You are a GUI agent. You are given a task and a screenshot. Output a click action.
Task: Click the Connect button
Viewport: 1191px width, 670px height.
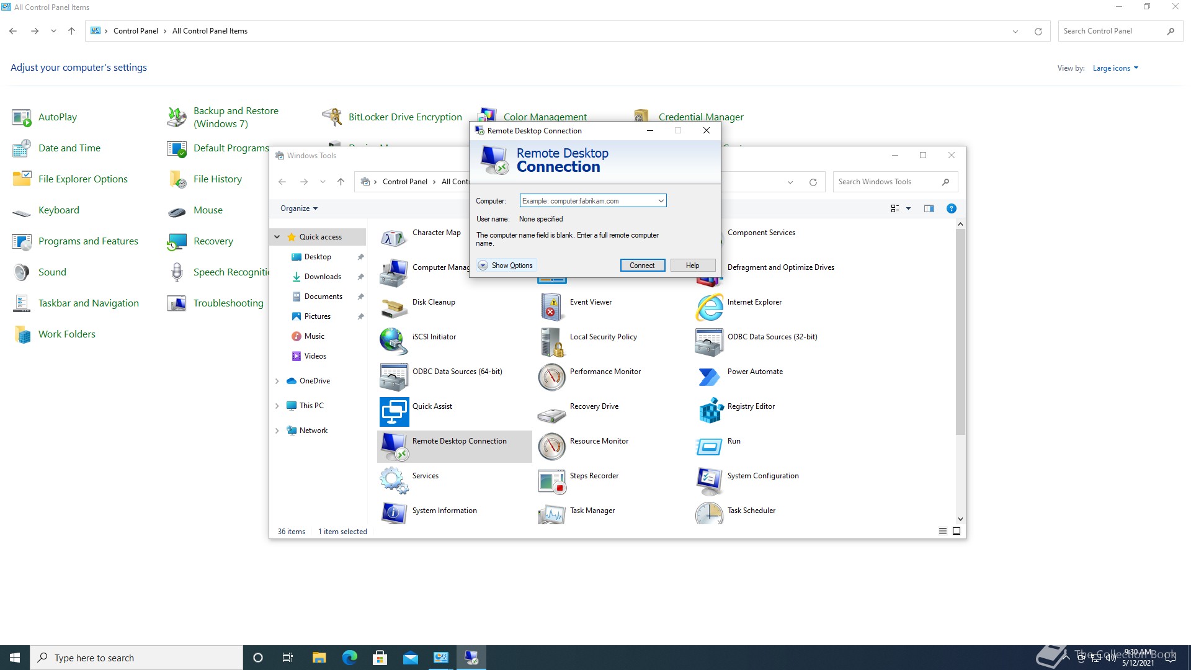click(642, 266)
